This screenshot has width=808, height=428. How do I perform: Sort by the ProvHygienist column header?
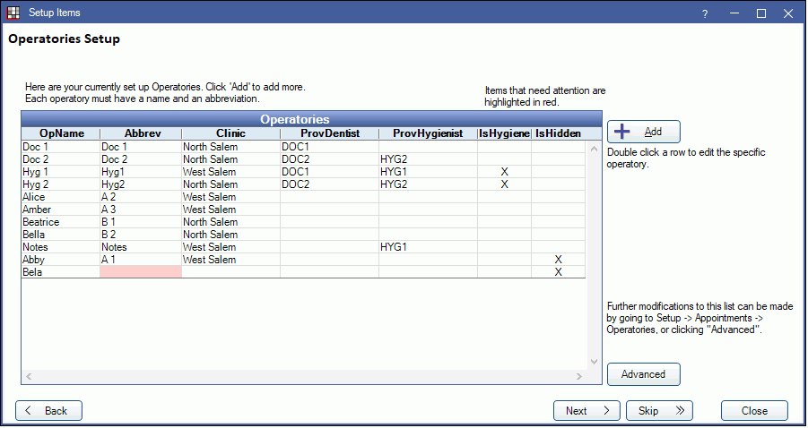[x=427, y=133]
